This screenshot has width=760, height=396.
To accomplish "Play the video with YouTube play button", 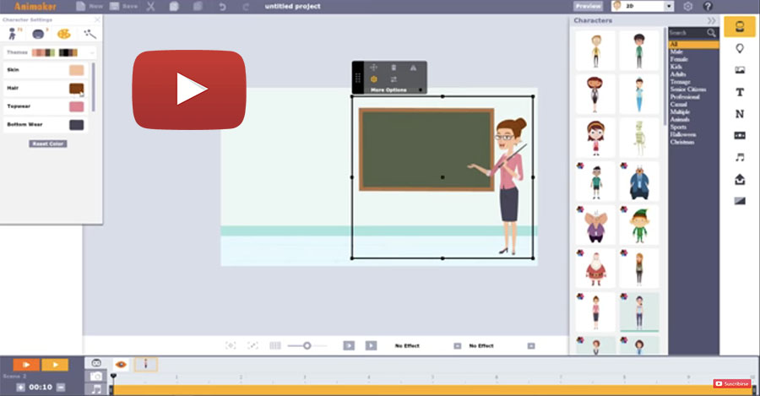I will 189,90.
